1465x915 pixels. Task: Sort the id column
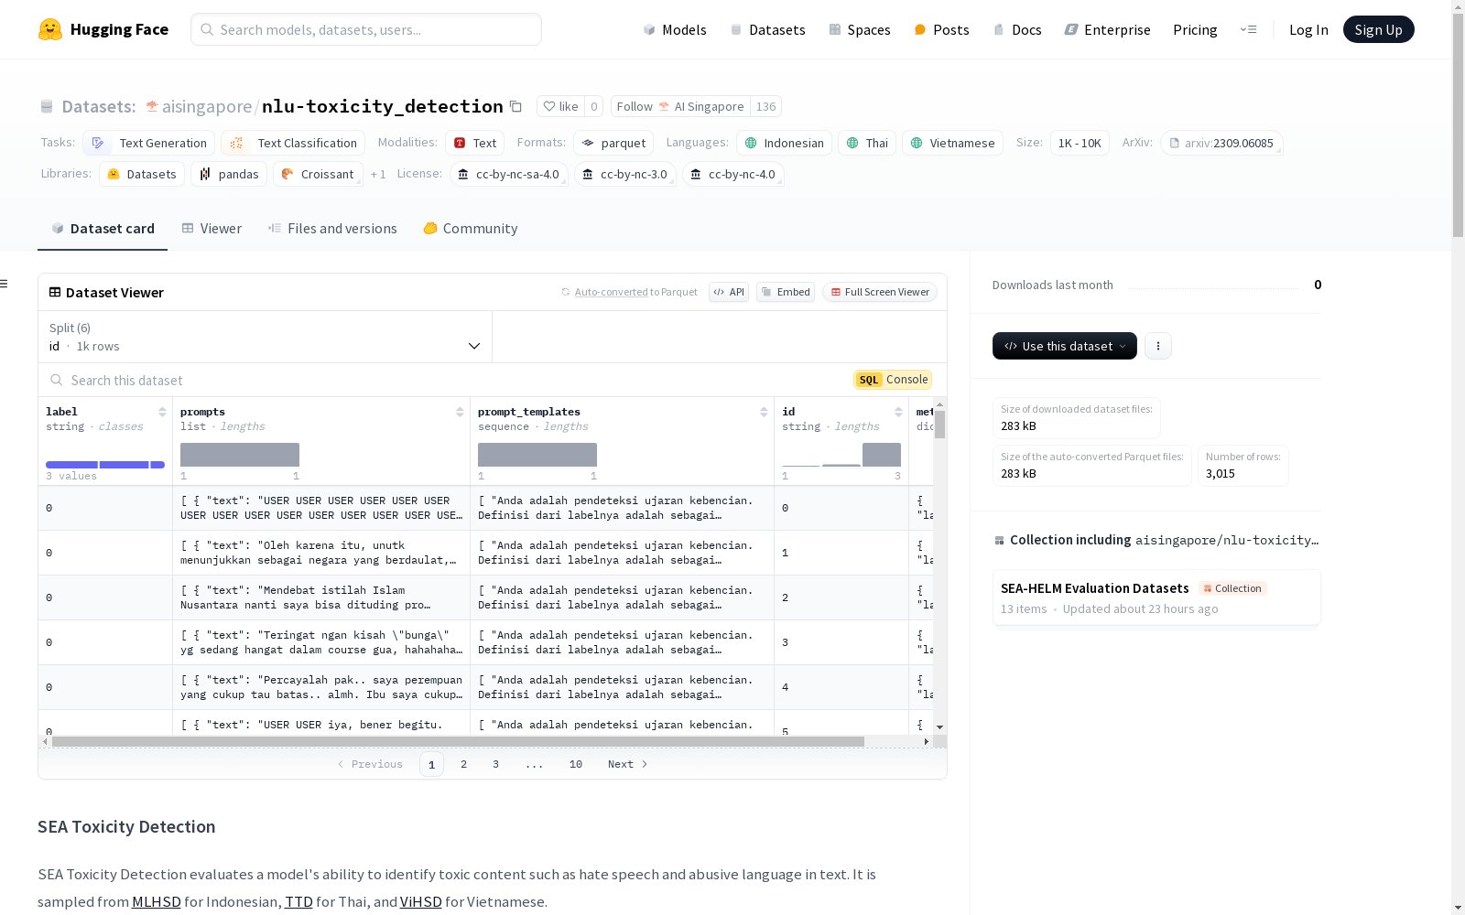click(898, 412)
